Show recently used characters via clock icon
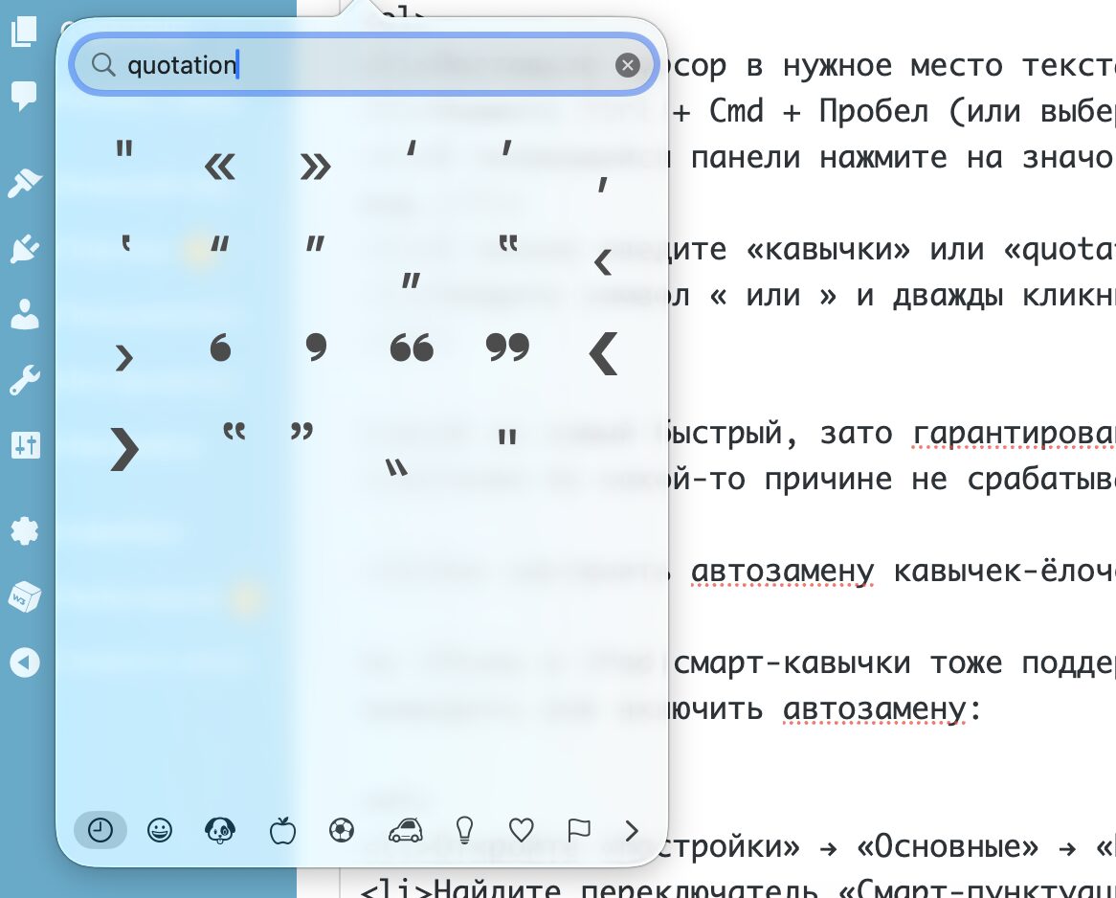 point(100,830)
